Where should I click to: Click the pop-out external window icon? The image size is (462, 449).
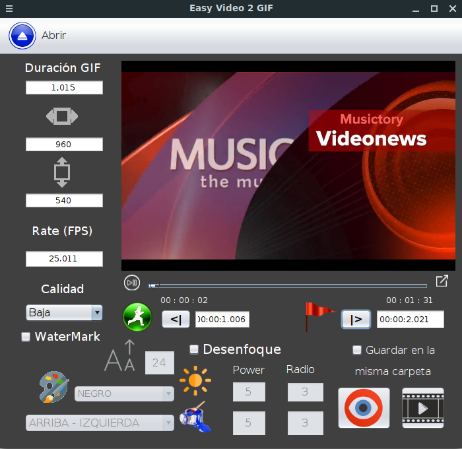click(x=442, y=281)
